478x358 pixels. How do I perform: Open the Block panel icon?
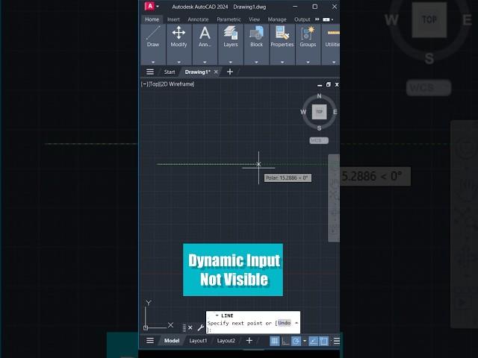point(256,33)
